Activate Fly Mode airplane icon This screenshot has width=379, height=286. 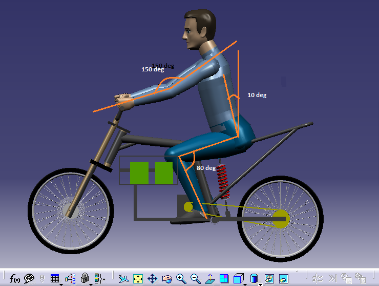pos(124,279)
